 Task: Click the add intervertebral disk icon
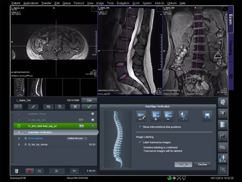(156, 116)
